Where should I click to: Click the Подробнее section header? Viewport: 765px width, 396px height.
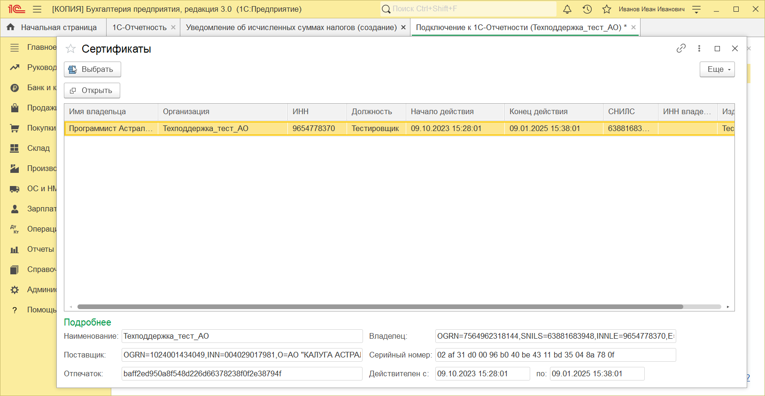click(87, 322)
